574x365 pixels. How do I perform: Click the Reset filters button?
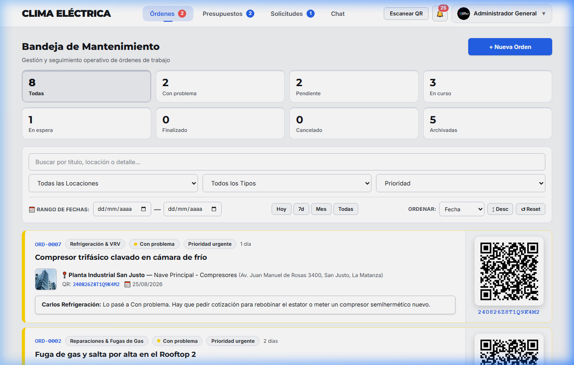point(530,209)
